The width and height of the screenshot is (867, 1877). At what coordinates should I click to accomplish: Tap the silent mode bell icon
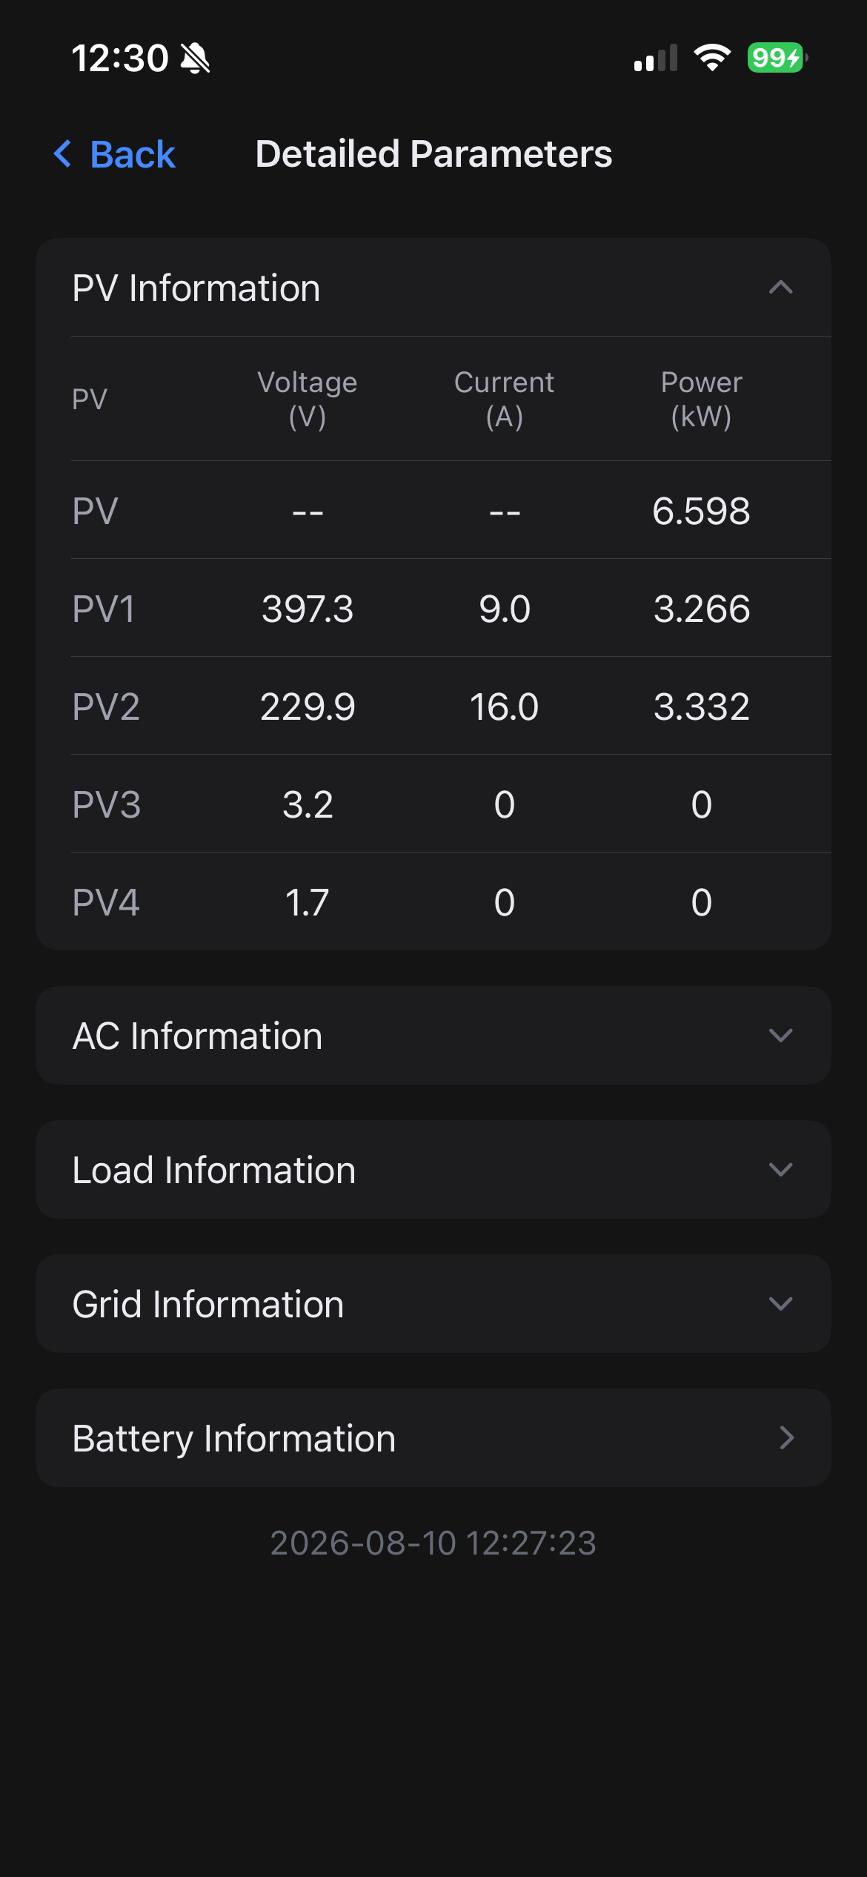click(x=196, y=59)
